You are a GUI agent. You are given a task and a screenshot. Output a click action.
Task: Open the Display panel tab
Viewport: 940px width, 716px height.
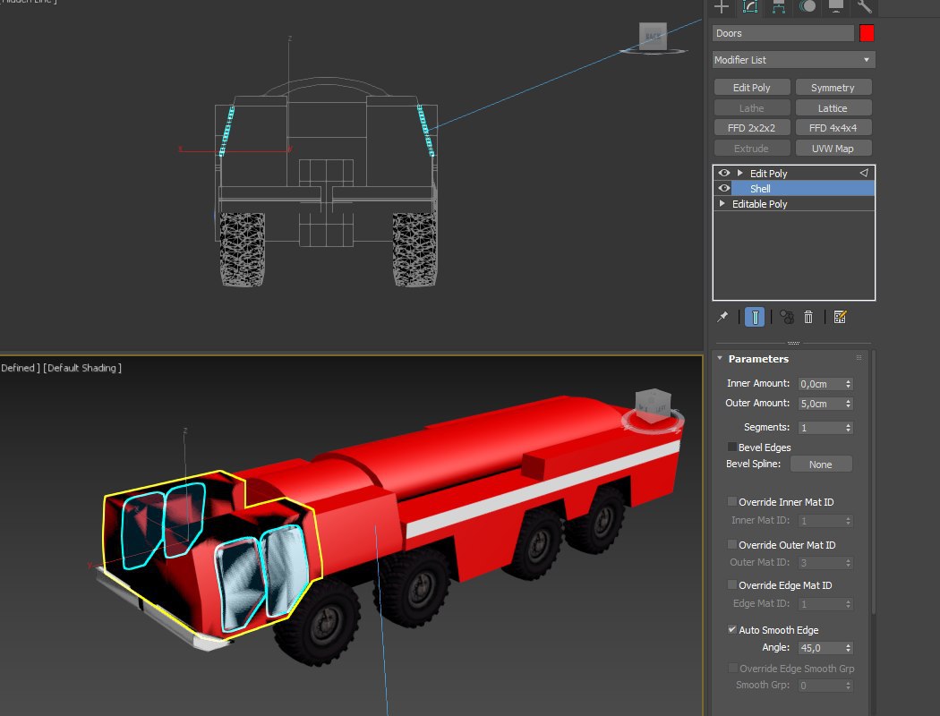(835, 6)
